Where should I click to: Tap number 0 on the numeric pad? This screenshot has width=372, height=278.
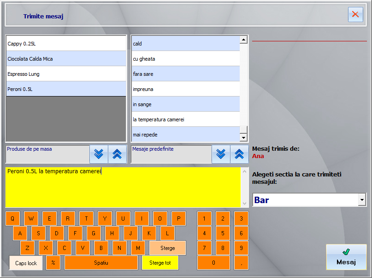(x=213, y=263)
